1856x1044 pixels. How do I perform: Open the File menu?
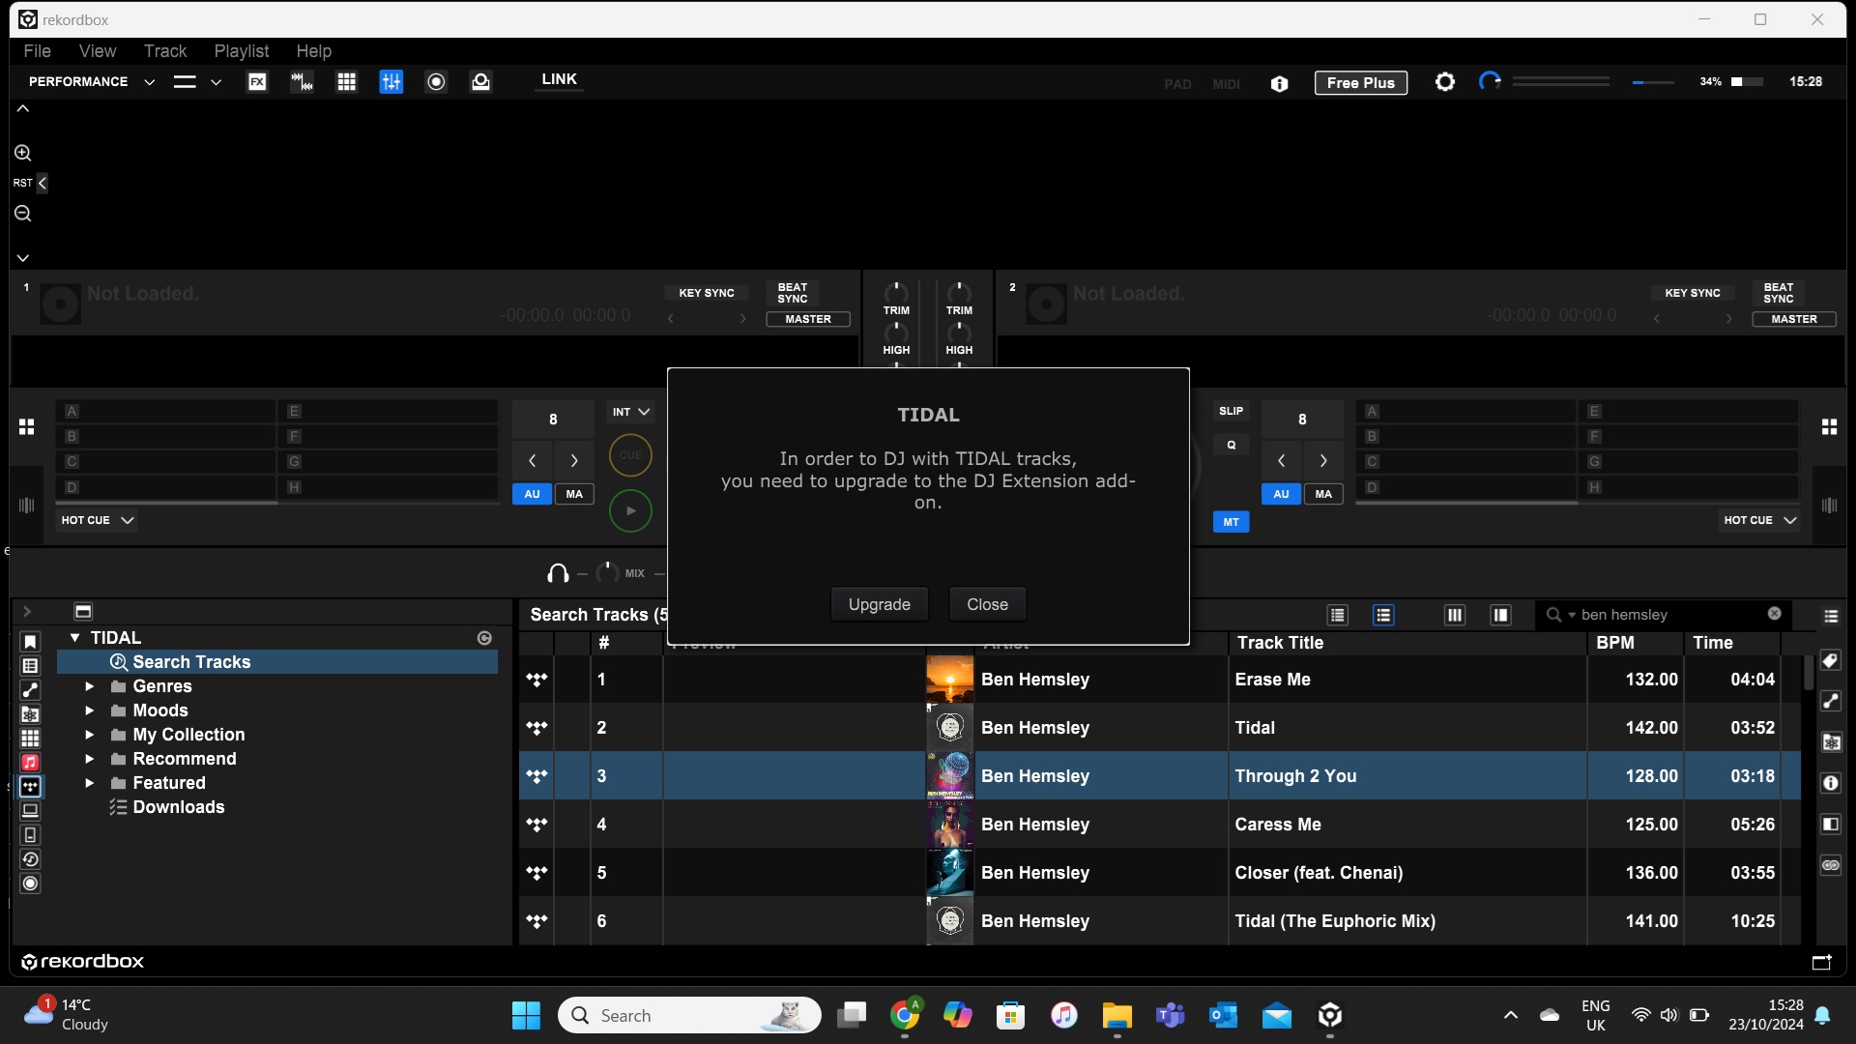click(x=37, y=51)
